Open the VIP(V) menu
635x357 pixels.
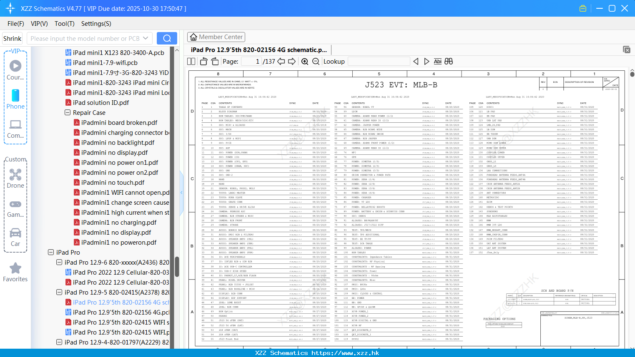point(39,24)
